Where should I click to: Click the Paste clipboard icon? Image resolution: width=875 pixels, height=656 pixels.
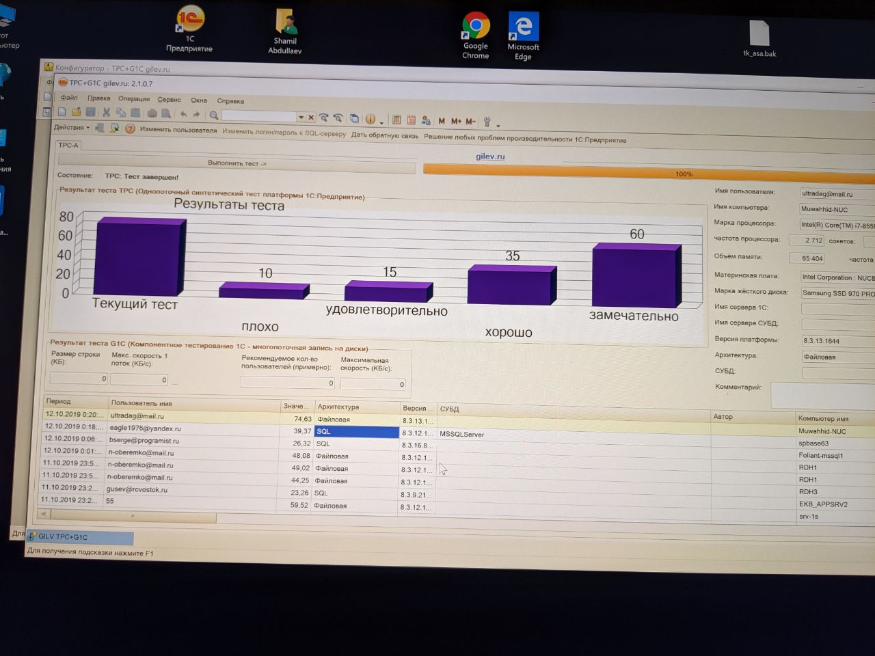tap(135, 113)
